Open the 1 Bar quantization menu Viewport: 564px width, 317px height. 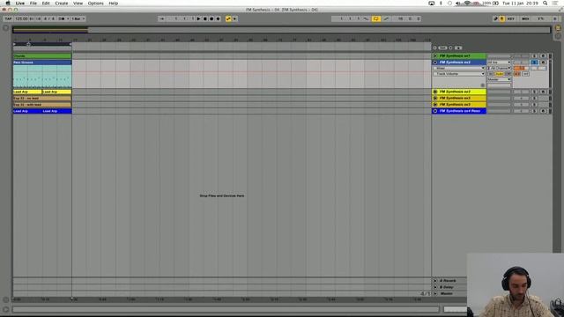point(78,18)
